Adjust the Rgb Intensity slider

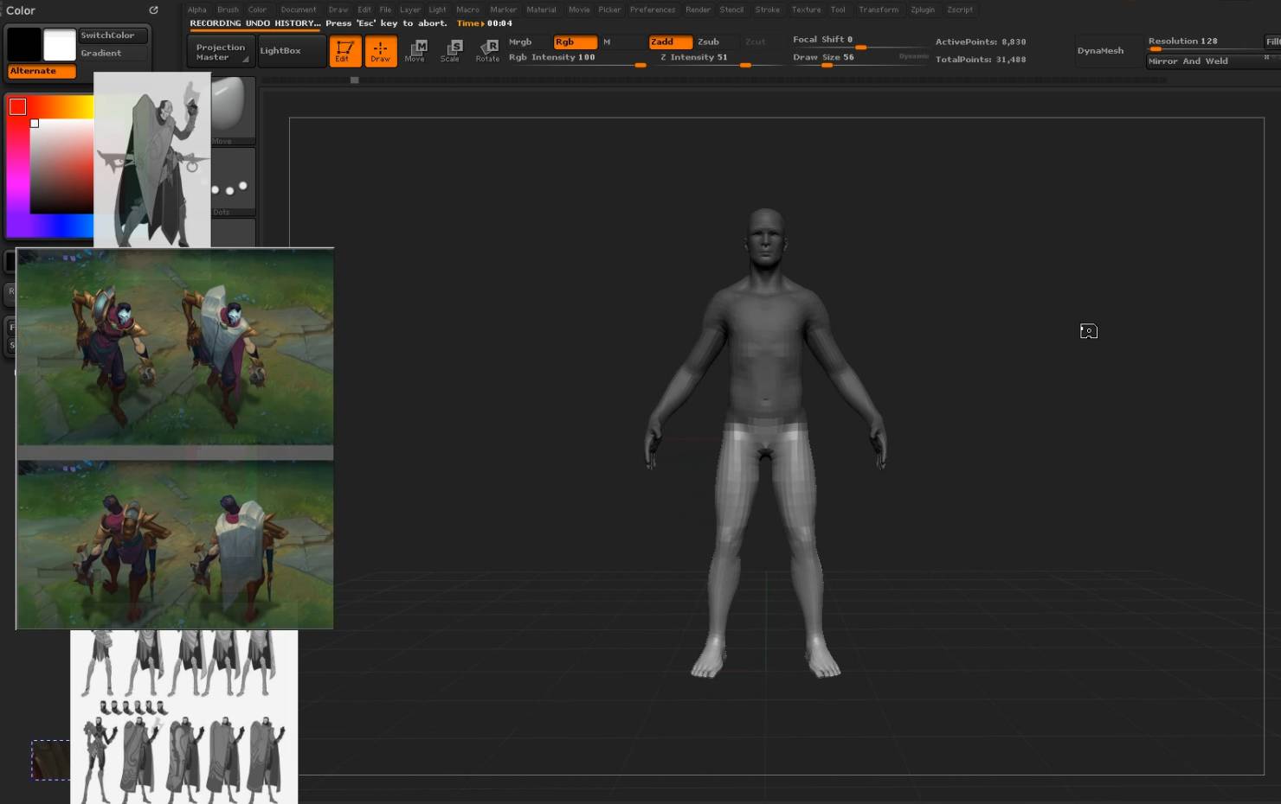(x=576, y=59)
